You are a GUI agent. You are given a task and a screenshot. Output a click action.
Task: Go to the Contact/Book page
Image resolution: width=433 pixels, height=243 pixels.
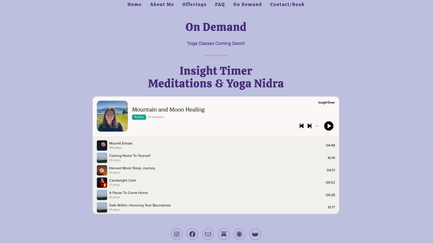[287, 4]
